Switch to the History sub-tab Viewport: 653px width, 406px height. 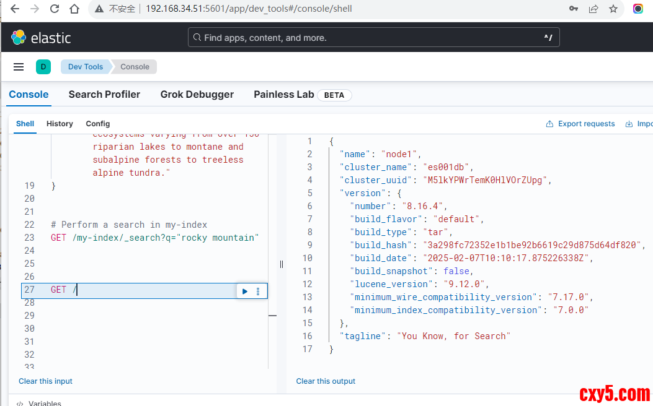coord(60,124)
